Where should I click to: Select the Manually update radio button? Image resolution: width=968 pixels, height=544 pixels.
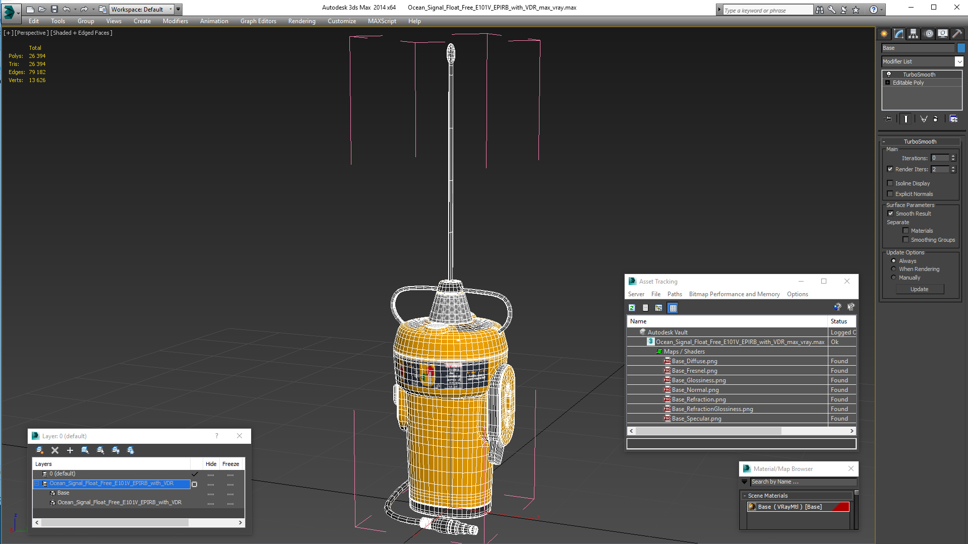(894, 278)
